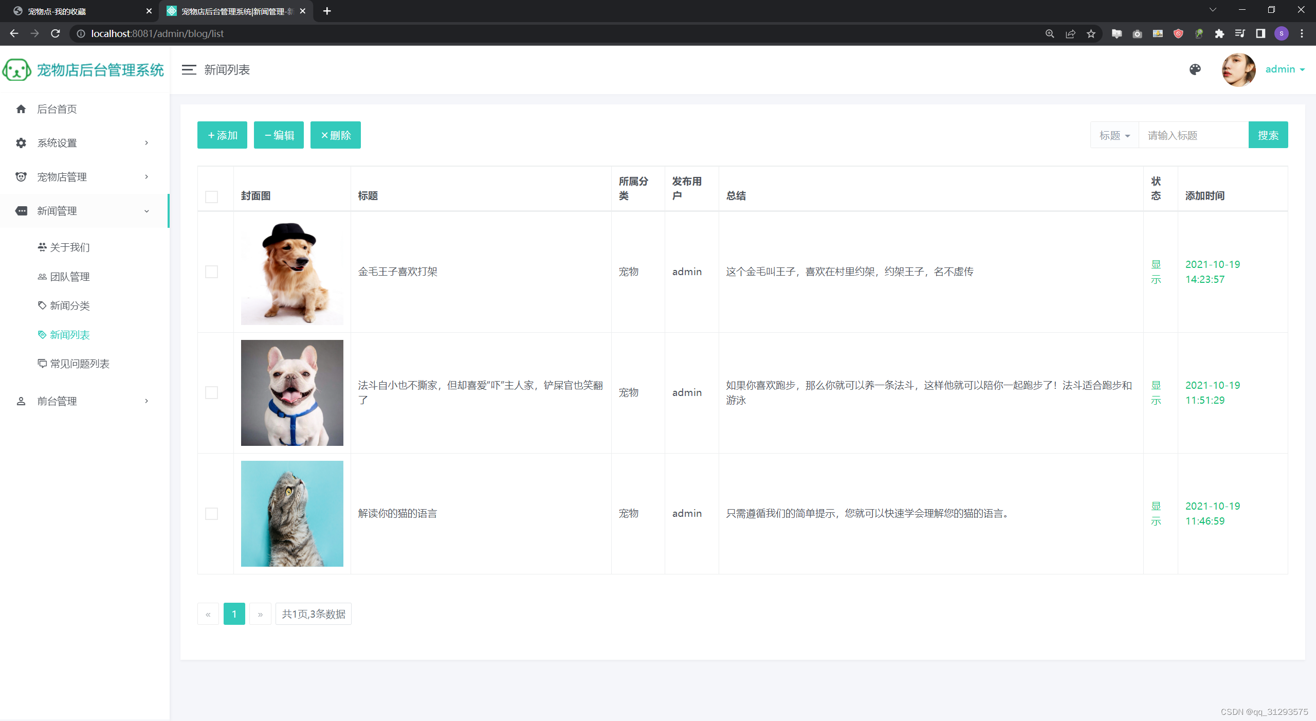Viewport: 1316px width, 721px height.
Task: Tick checkbox for 金毛王子喜欢打架 row
Action: (x=211, y=272)
